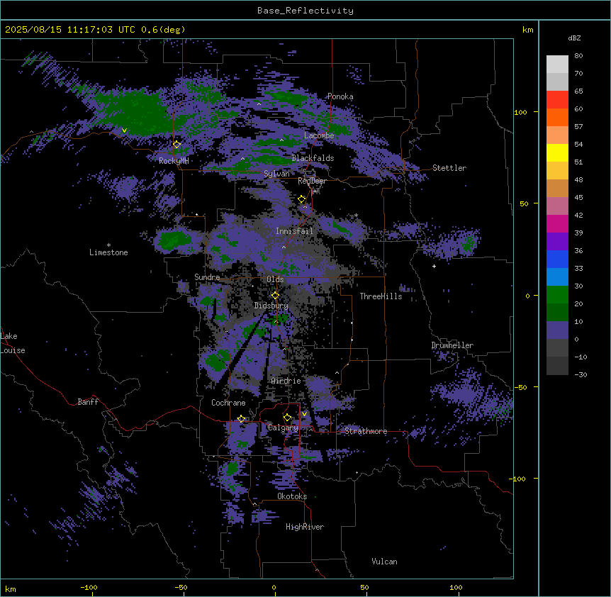
Task: Click the Olds town label
Action: coord(275,279)
